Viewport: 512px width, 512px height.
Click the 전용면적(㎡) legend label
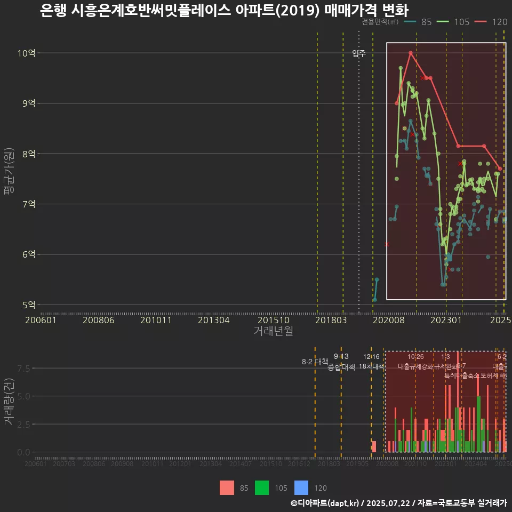pyautogui.click(x=380, y=22)
